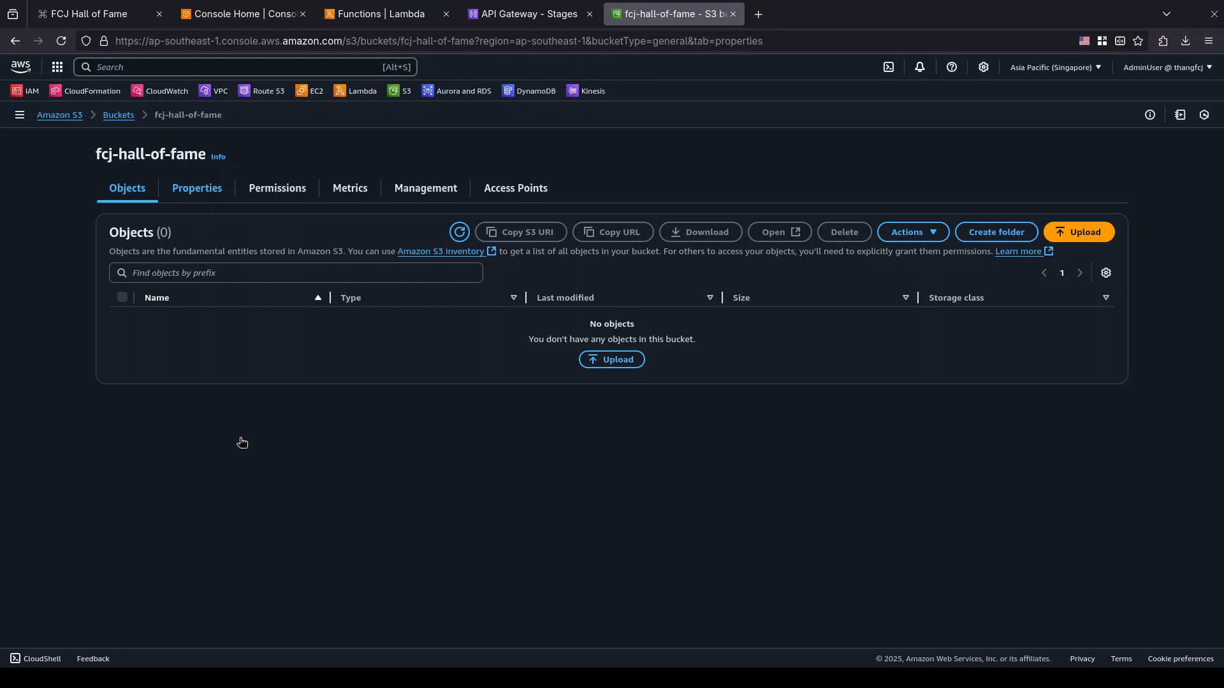Image resolution: width=1224 pixels, height=688 pixels.
Task: Open Aurora and RDS shortcut
Action: (x=456, y=91)
